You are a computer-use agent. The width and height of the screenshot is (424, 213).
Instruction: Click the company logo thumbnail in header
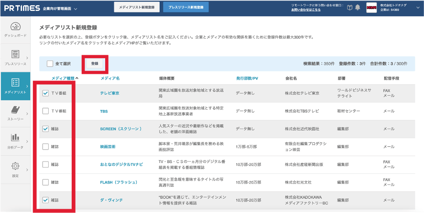tap(372, 8)
